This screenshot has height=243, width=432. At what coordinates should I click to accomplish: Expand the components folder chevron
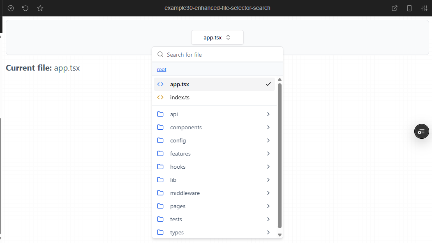tap(268, 127)
